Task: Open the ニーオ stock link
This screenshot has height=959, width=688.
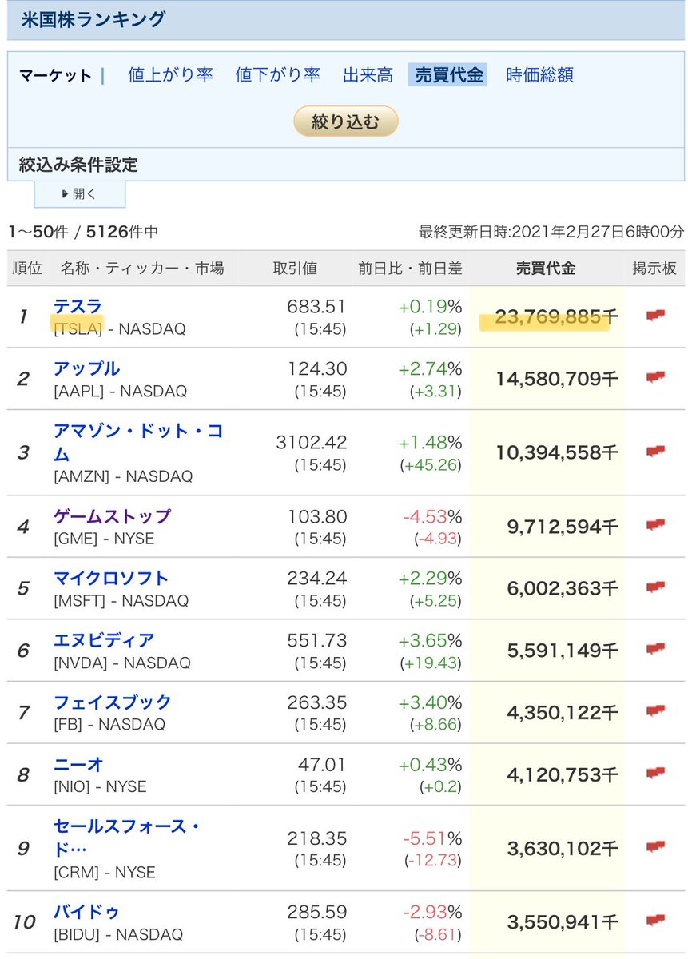Action: tap(78, 765)
